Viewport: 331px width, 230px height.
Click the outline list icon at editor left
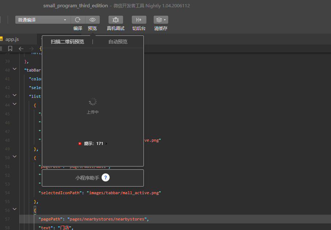[x=1, y=49]
